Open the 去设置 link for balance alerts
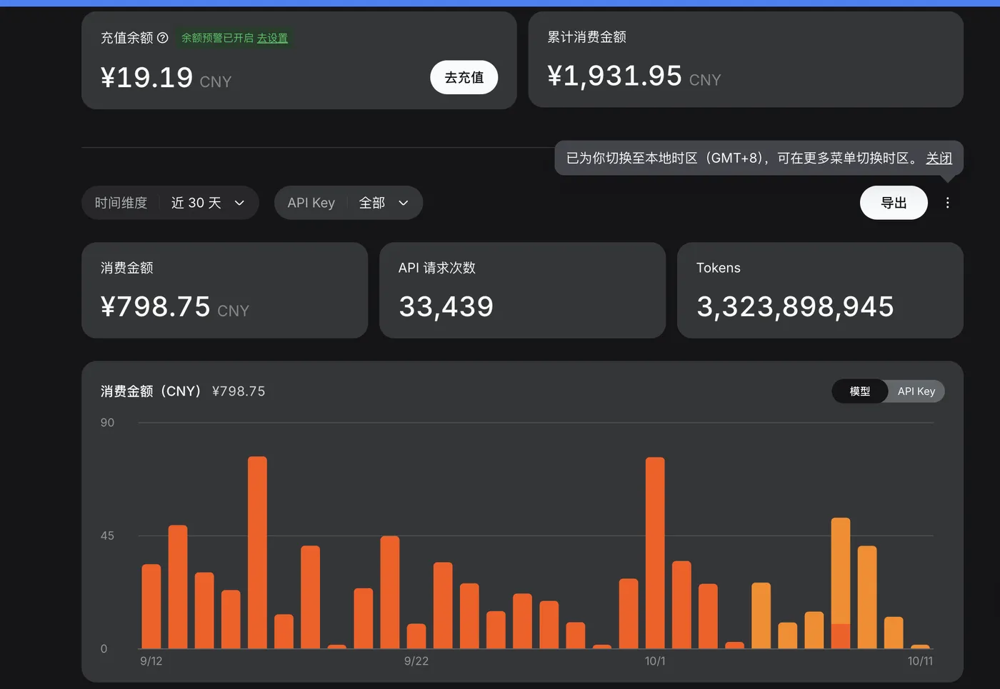Image resolution: width=1000 pixels, height=689 pixels. (272, 38)
